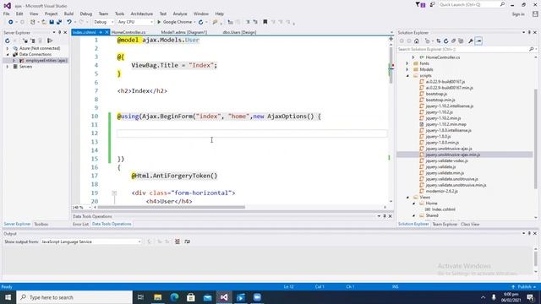Open Microsoft Edge from the taskbar
Screen dimensions: 541x304
click(x=174, y=297)
